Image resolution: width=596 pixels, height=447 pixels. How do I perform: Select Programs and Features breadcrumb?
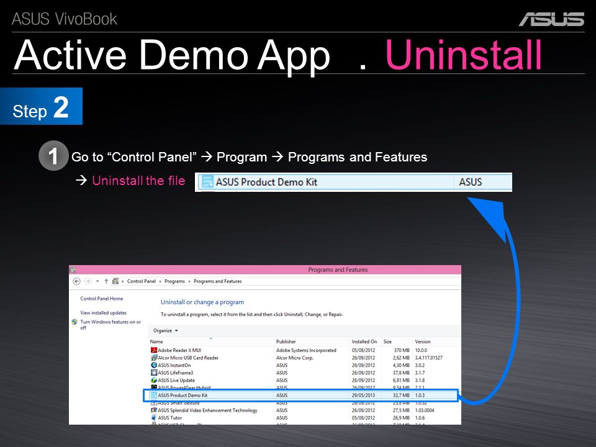(217, 281)
